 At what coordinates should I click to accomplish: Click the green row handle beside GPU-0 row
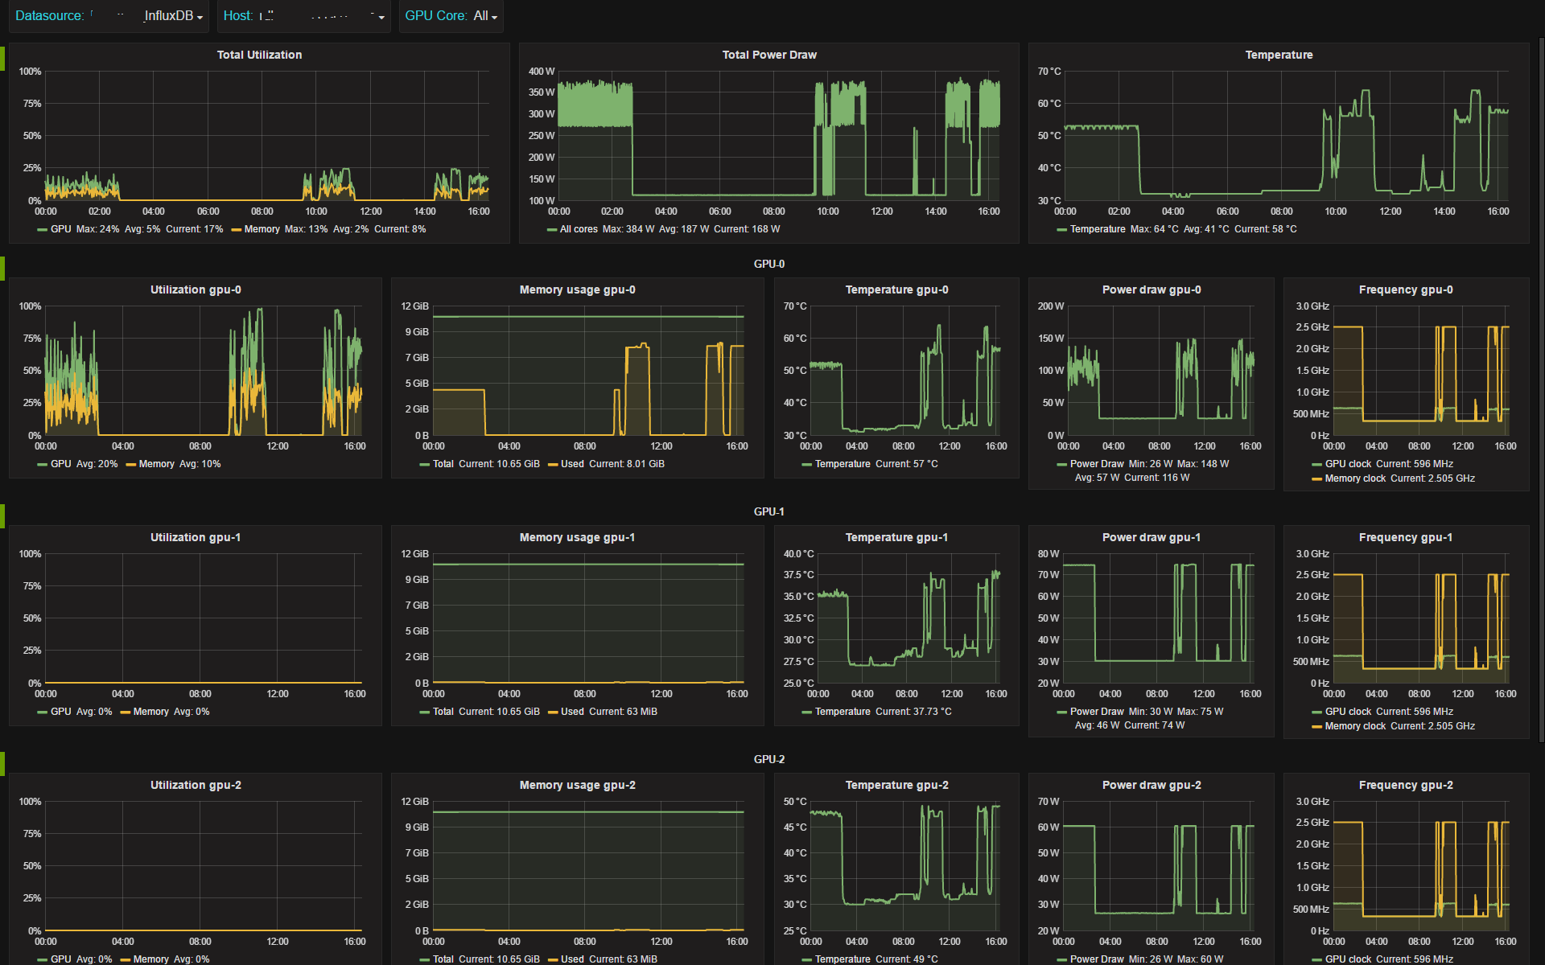(x=2, y=269)
